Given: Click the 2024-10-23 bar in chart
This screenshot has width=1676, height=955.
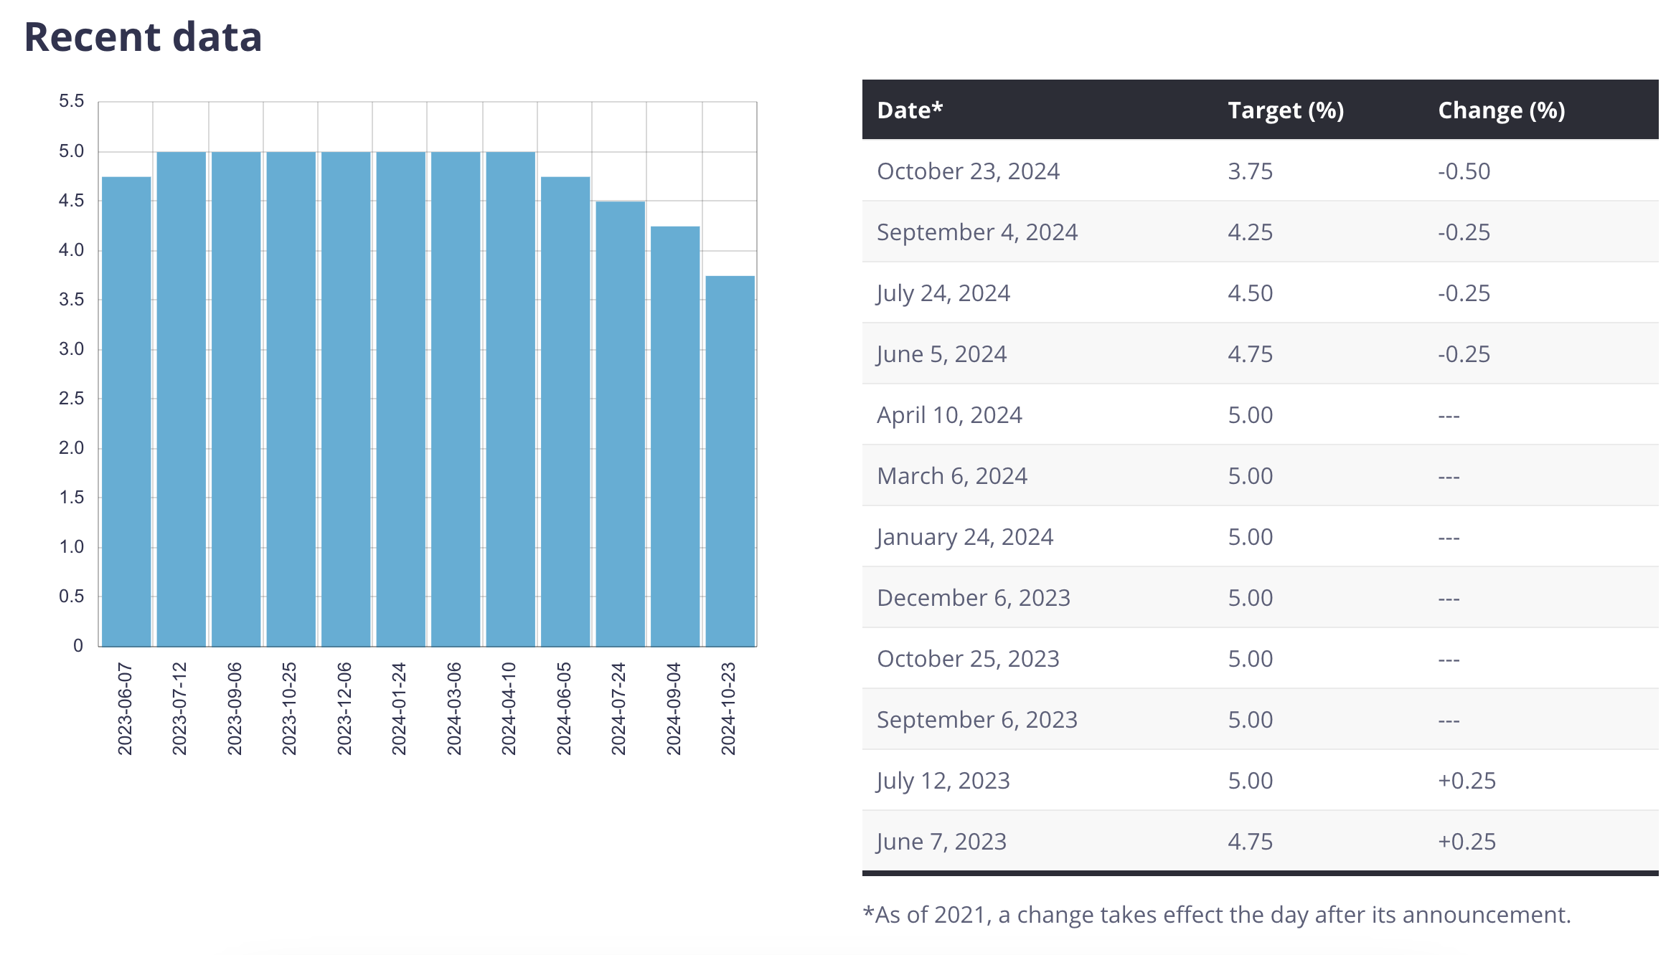Looking at the screenshot, I should [x=730, y=460].
